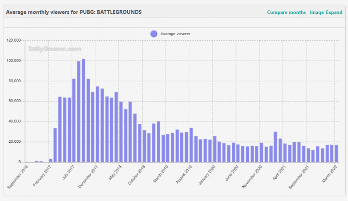Toggle the Average viewers legend circle
The width and height of the screenshot is (348, 201).
tap(154, 34)
